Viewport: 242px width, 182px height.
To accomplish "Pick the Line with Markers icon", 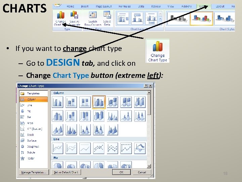I will pyautogui.click(x=98, y=148).
